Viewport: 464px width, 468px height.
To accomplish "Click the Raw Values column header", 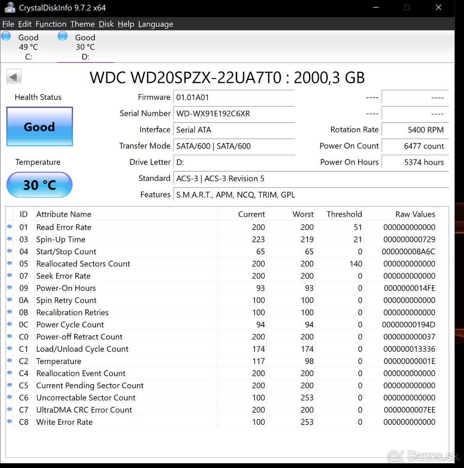I will [400, 214].
